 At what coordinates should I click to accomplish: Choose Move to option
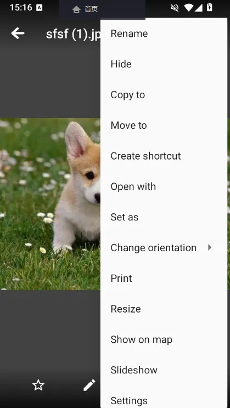click(x=164, y=125)
